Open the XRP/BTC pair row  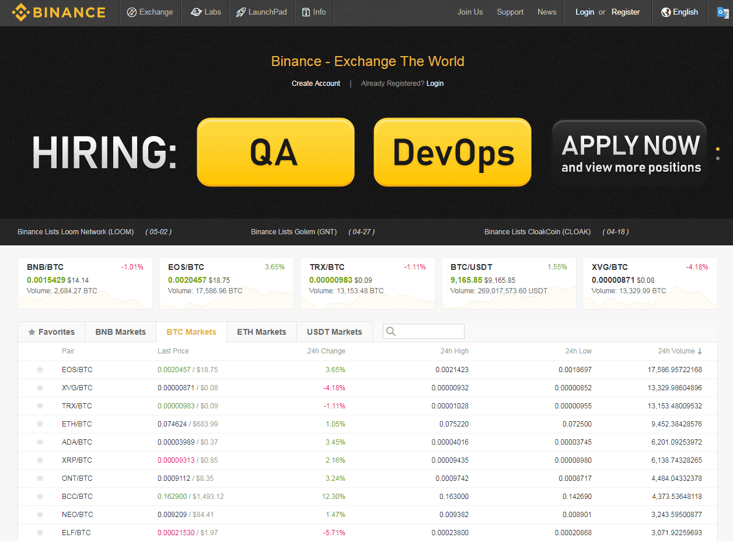(368, 460)
